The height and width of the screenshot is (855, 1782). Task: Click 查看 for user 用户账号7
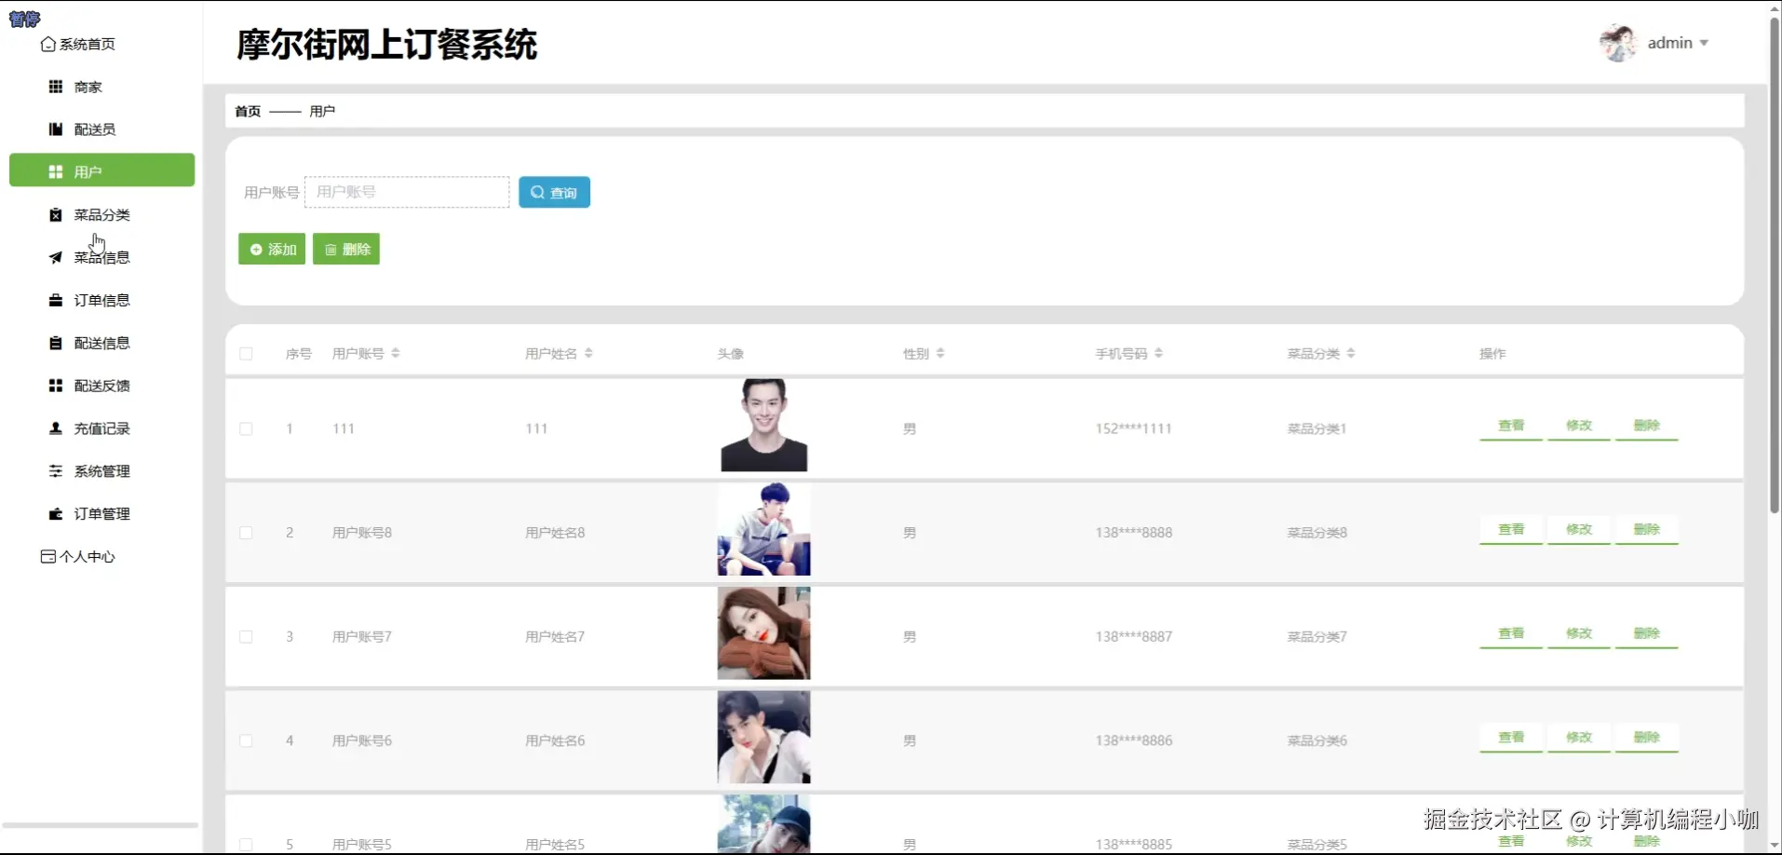tap(1510, 632)
